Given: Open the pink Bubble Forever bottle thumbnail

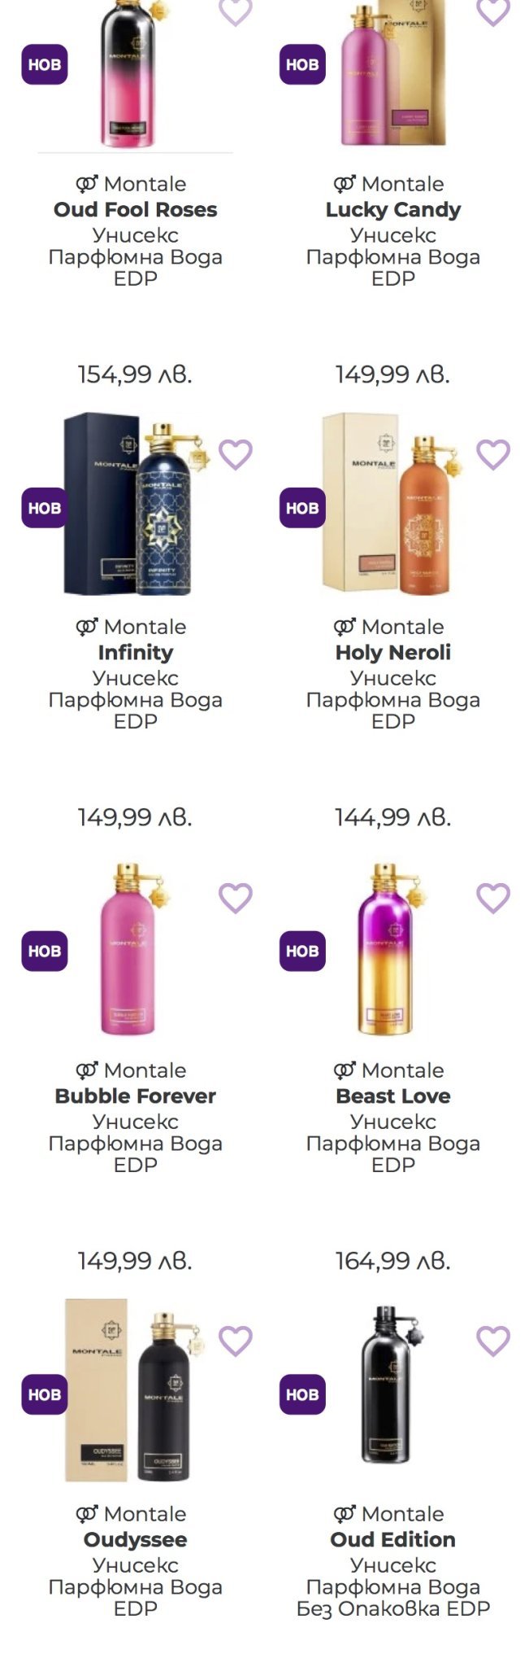Looking at the screenshot, I should (x=128, y=951).
